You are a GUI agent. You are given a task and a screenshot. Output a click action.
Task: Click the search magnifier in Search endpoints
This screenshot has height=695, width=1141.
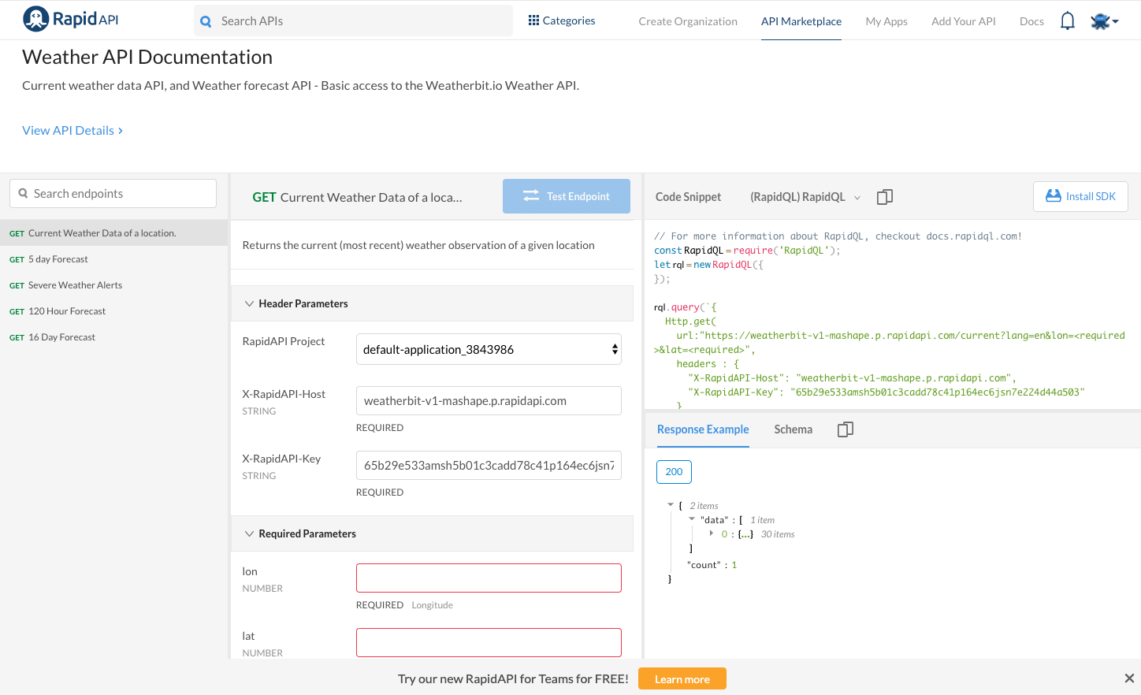click(24, 193)
